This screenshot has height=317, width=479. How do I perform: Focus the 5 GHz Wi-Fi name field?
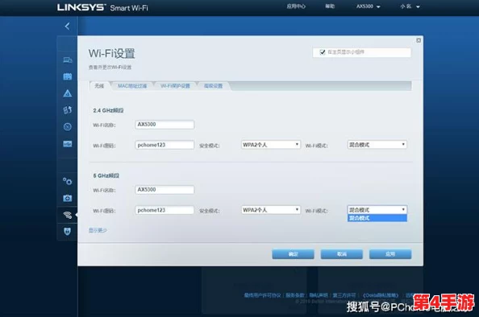click(x=165, y=190)
